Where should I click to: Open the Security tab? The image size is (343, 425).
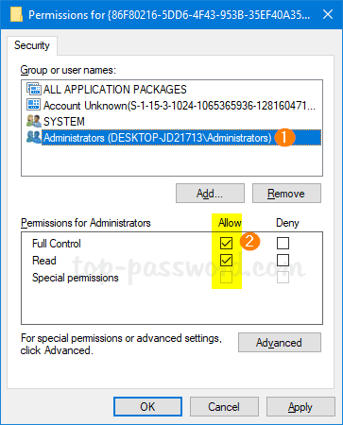point(32,45)
